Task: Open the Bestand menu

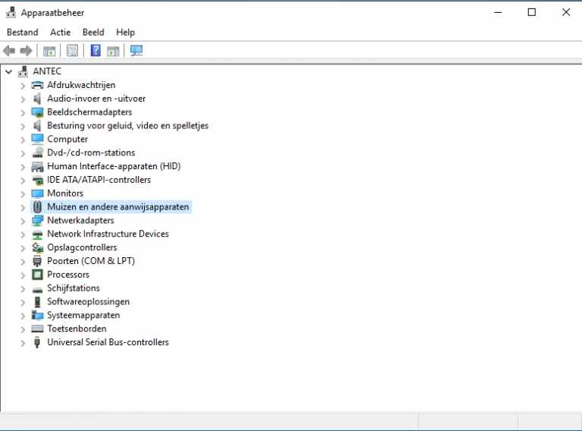Action: pyautogui.click(x=22, y=32)
